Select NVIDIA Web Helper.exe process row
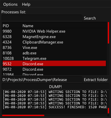The height and width of the screenshot is (118, 111). (x=54, y=31)
